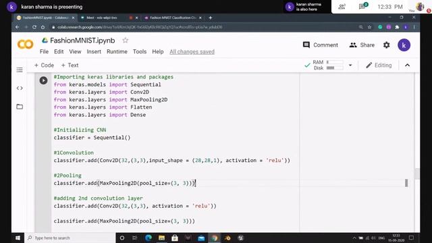
Task: Open the Runtime menu
Action: pyautogui.click(x=117, y=51)
